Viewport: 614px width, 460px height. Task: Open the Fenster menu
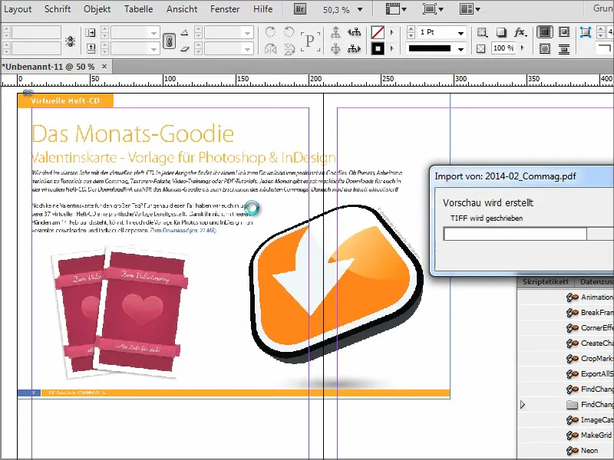[225, 9]
